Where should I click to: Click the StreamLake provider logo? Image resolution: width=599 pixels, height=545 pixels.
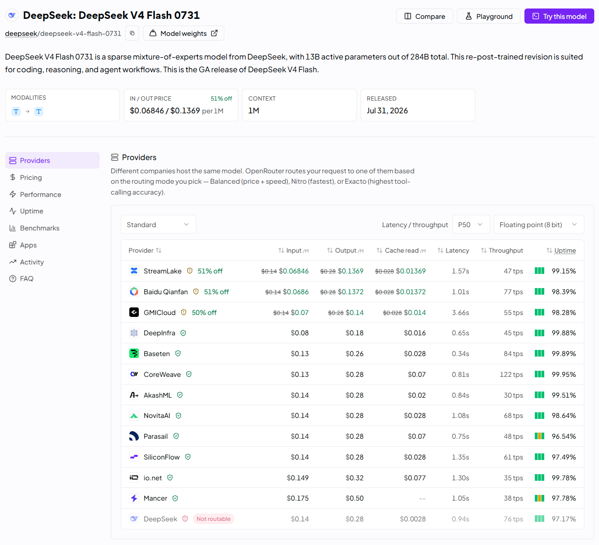coord(134,271)
